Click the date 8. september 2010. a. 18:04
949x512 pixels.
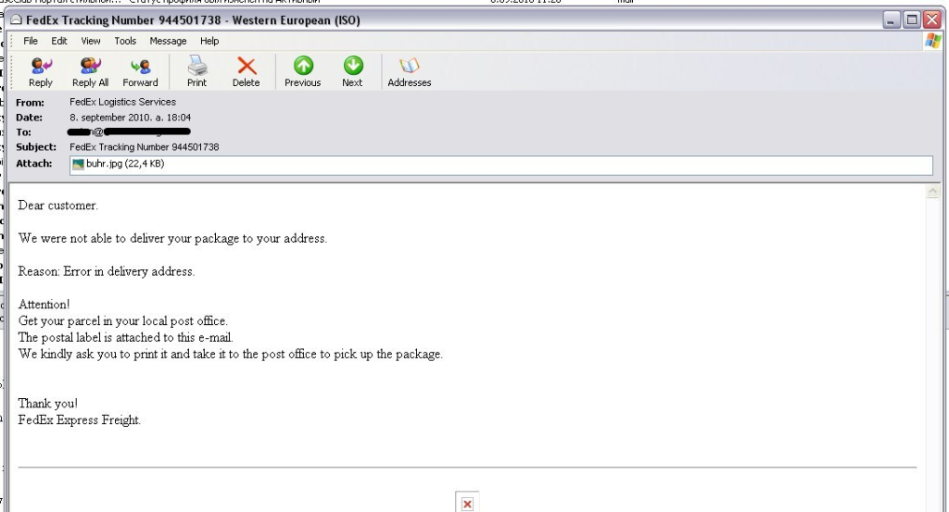click(x=130, y=118)
